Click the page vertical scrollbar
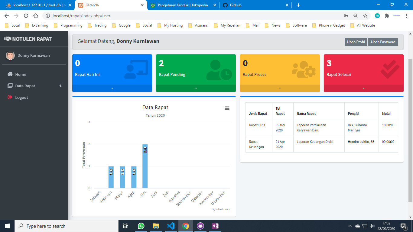 [x=410, y=130]
